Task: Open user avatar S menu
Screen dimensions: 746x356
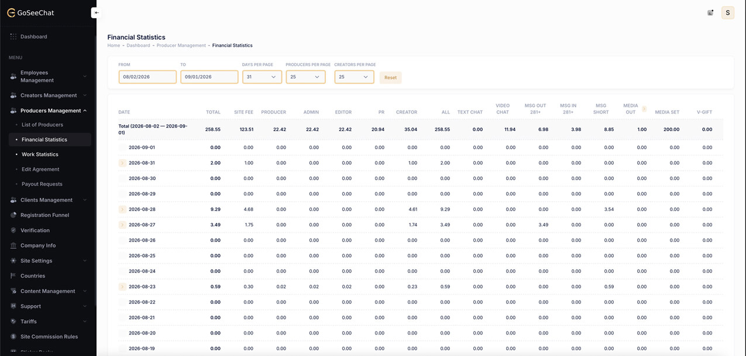Action: (728, 13)
